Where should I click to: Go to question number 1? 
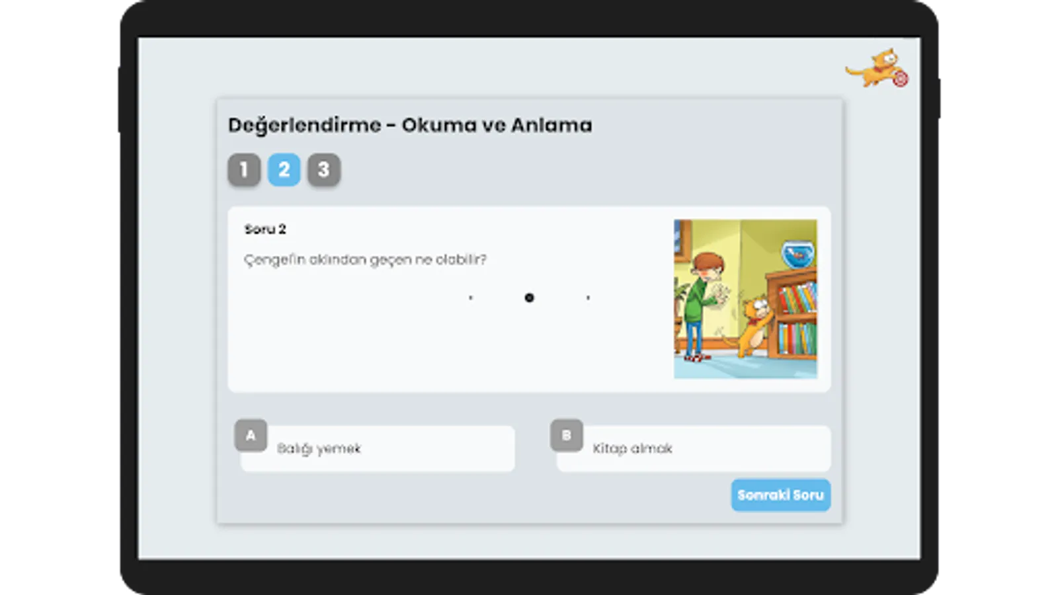[244, 170]
